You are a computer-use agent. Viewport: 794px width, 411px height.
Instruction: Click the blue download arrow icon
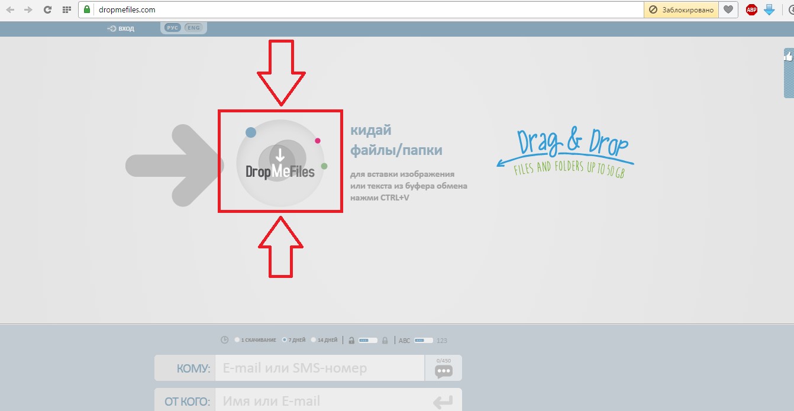(769, 9)
